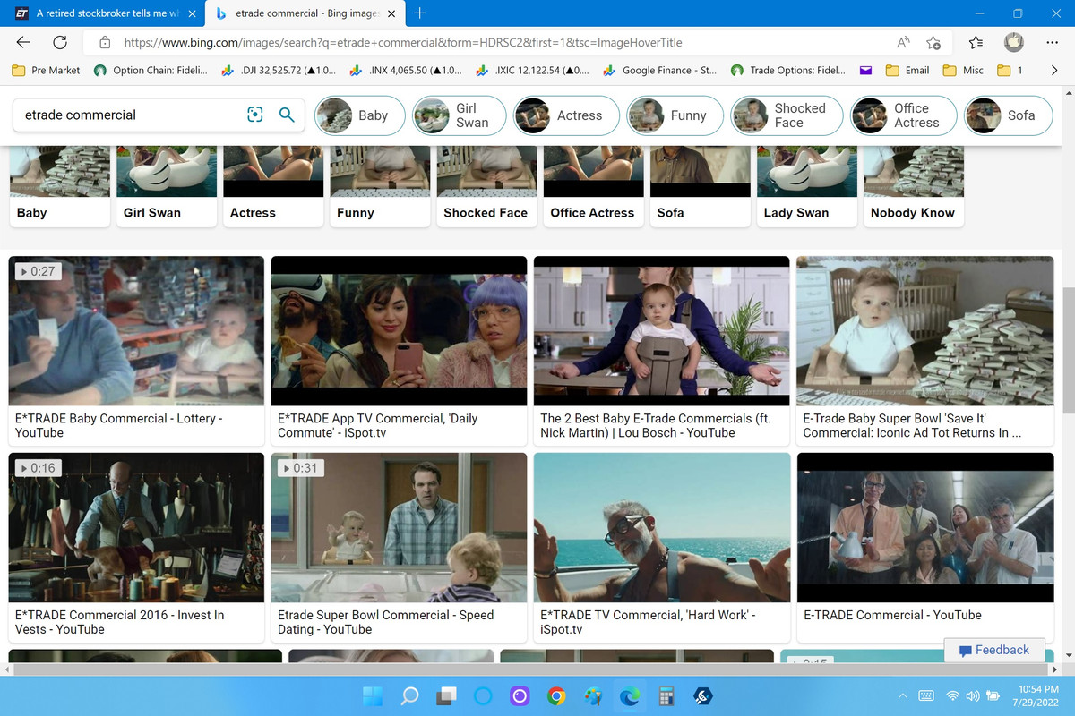Open the Nobody Know related search card
Screen dimensions: 1075x716
coord(914,186)
